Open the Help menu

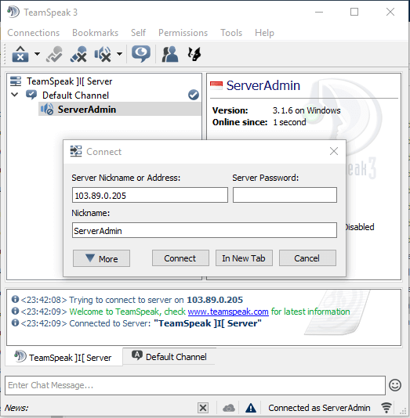click(x=264, y=33)
